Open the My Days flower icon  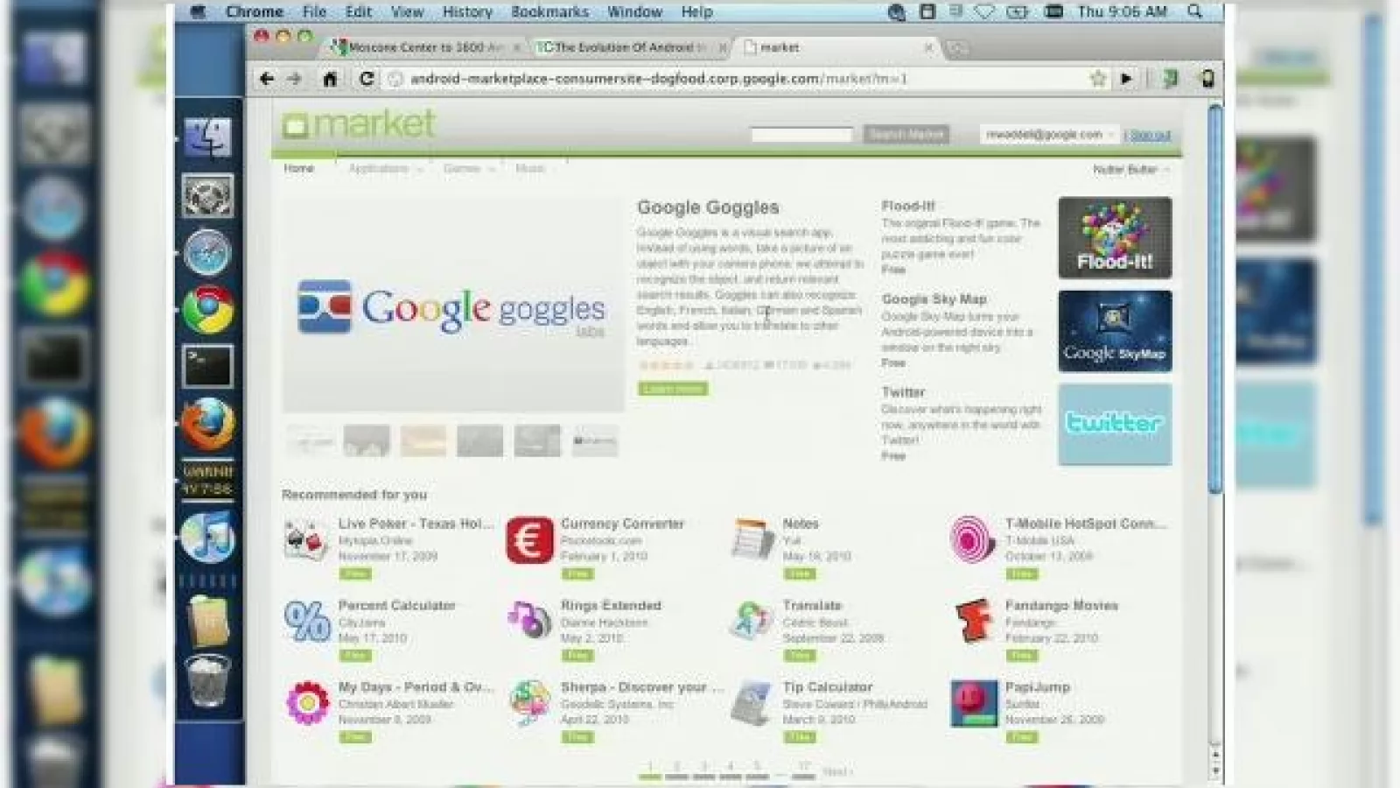coord(307,702)
